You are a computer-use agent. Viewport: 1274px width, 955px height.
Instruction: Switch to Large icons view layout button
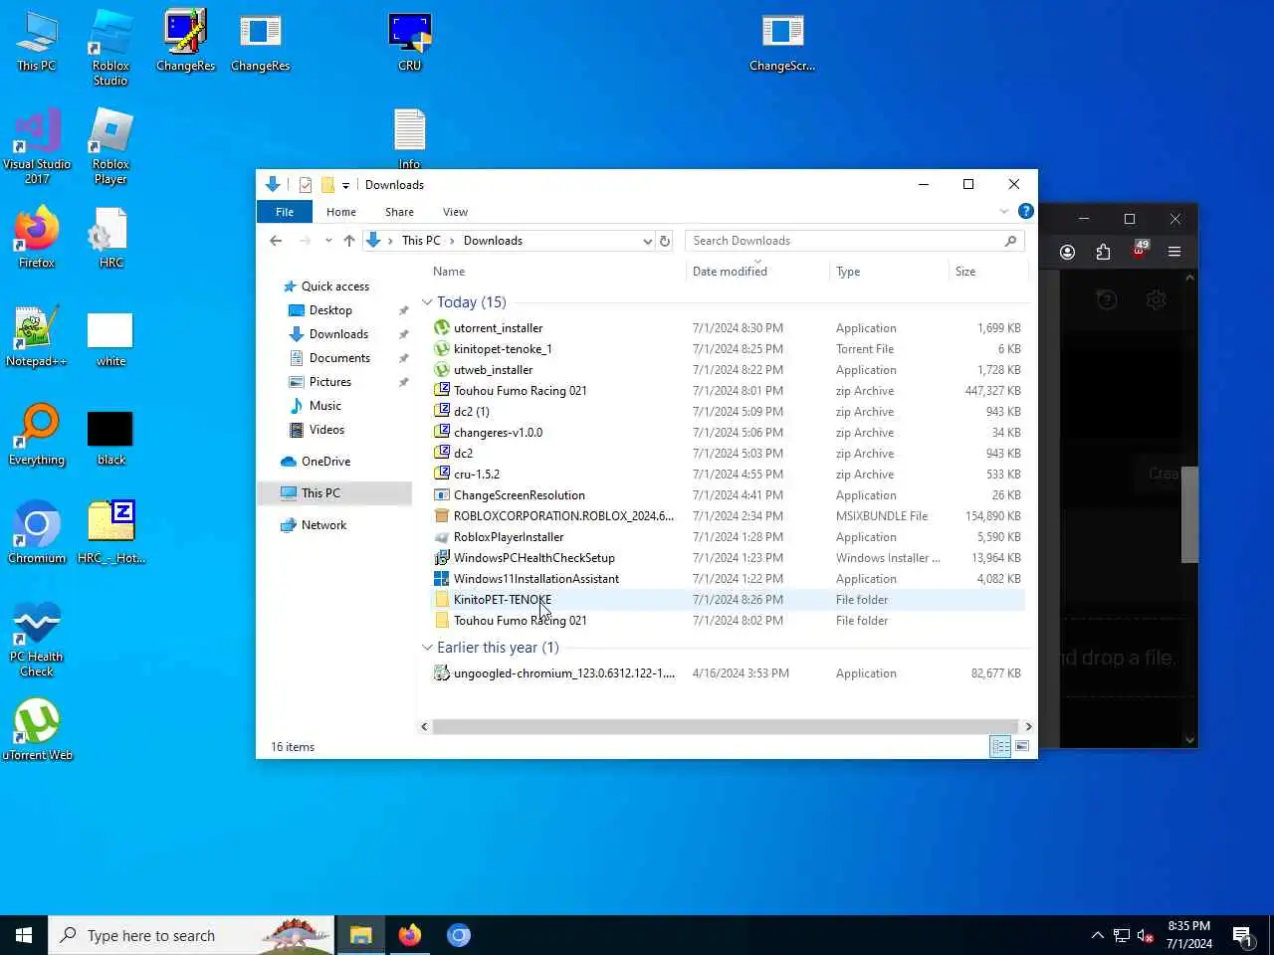click(1022, 746)
